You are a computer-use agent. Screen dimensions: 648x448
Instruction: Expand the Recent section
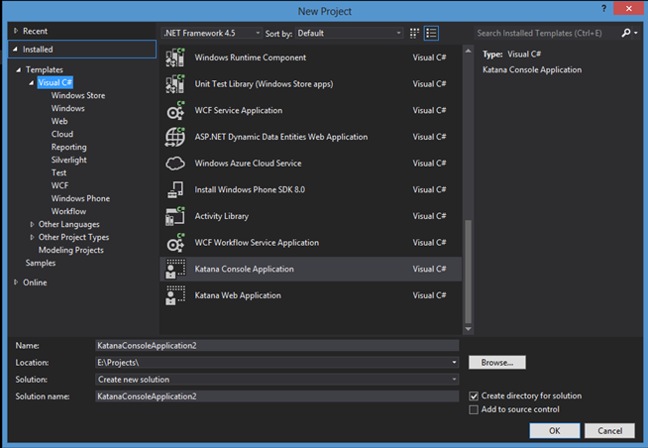click(x=16, y=31)
